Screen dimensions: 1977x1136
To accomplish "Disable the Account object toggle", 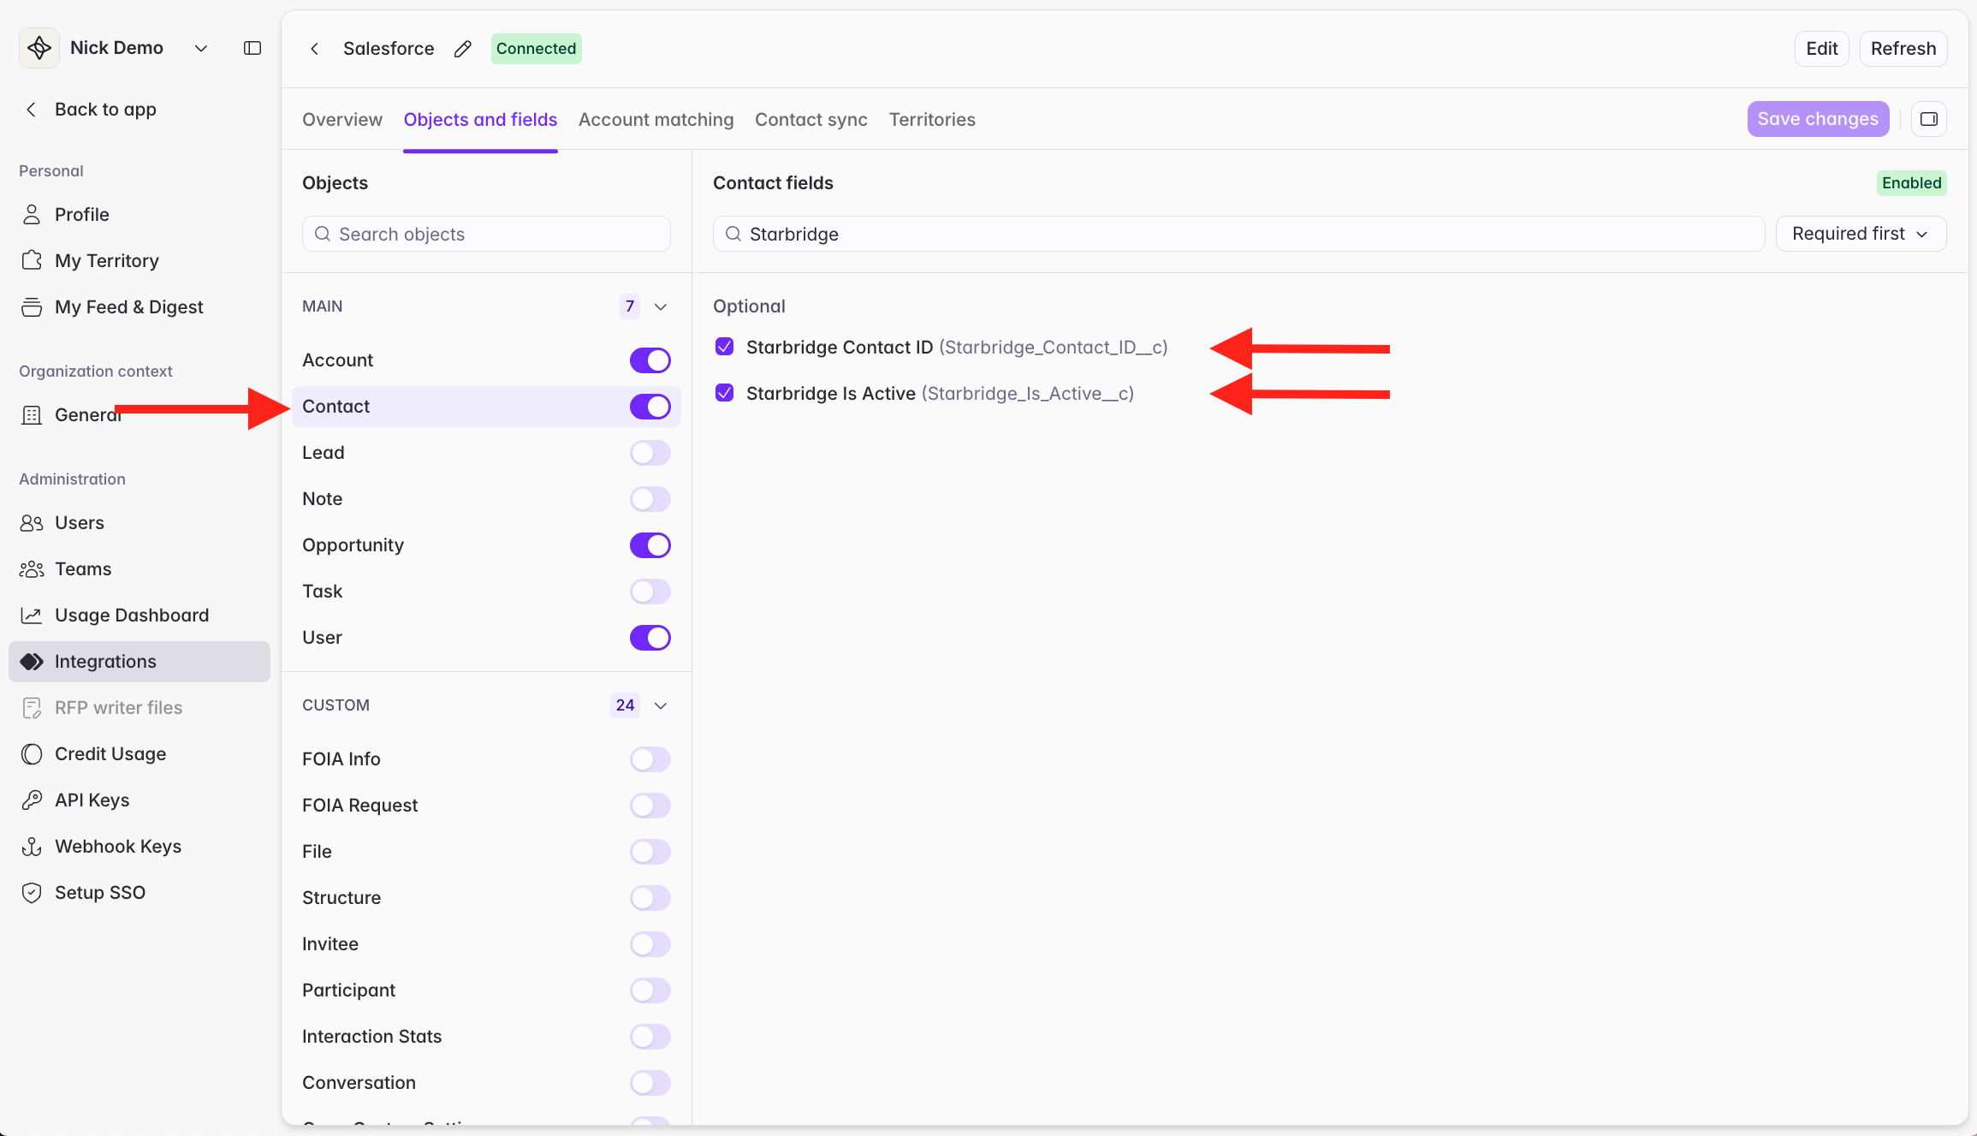I will tap(650, 360).
